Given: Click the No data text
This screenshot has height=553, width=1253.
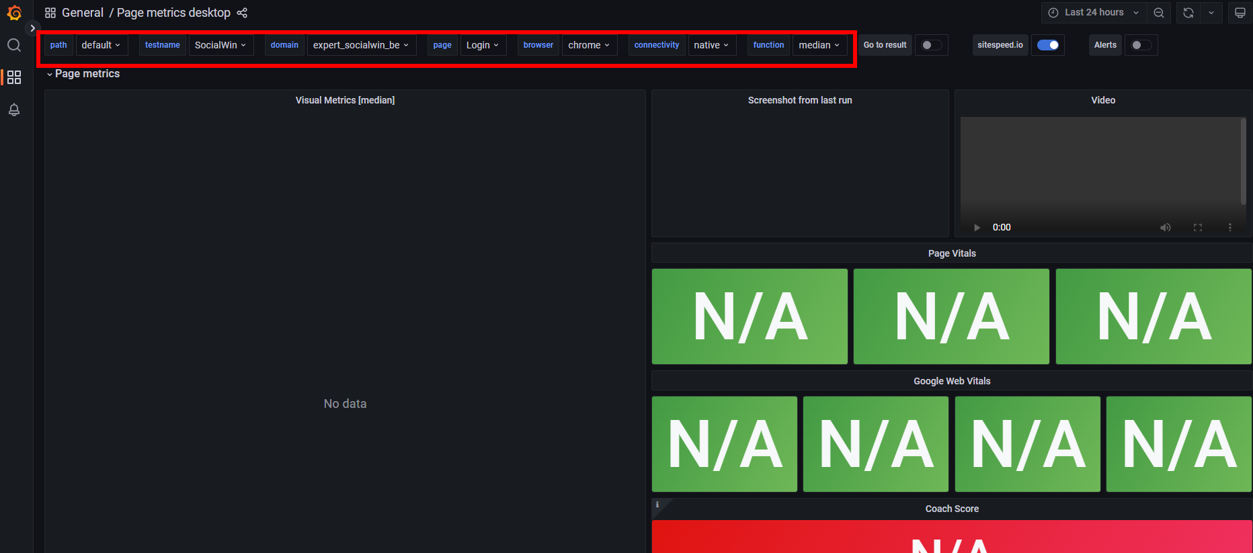Looking at the screenshot, I should [x=345, y=404].
